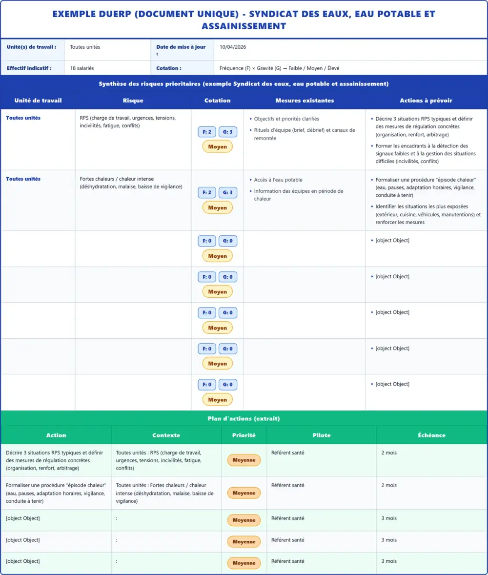Click 'Décrire 3 situations RPS' in the Plan d'actions table
This screenshot has height=575, width=488.
(x=54, y=460)
